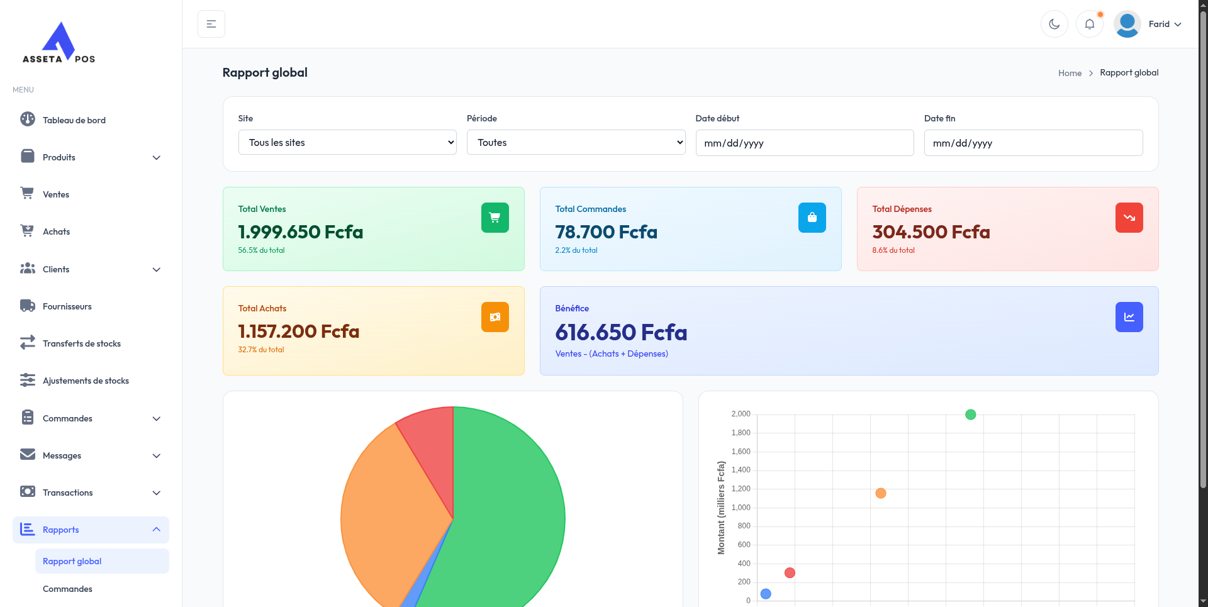The width and height of the screenshot is (1208, 607).
Task: Open the Période dropdown 'Toutes'
Action: coord(576,143)
